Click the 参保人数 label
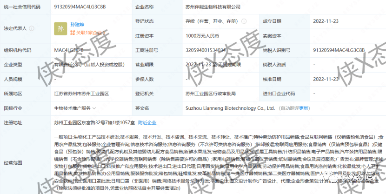This screenshot has width=386, height=194. click(144, 79)
